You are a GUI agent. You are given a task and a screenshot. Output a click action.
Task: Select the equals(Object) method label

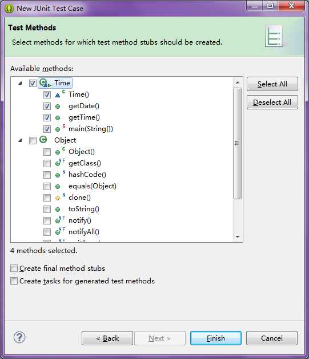click(93, 186)
